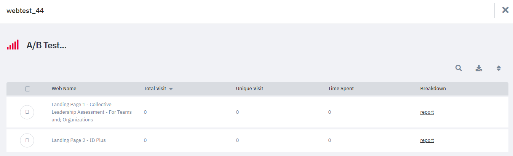Viewport: 513px width, 156px height.
Task: Sort by the Total Visit arrow
Action: 171,89
